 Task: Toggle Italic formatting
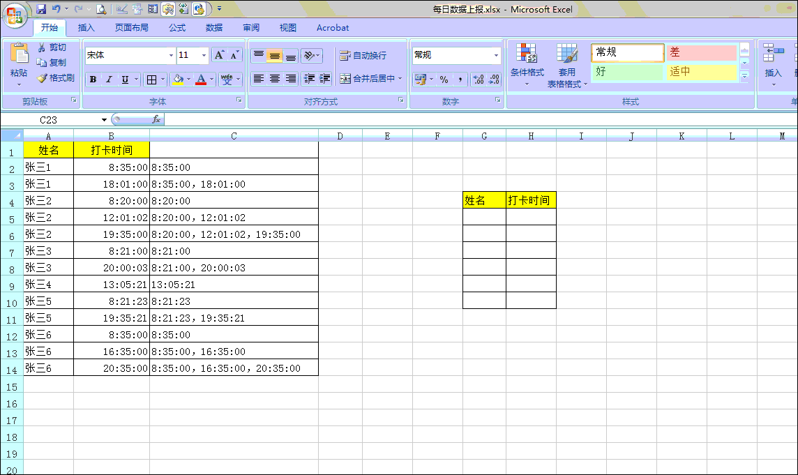pyautogui.click(x=109, y=80)
